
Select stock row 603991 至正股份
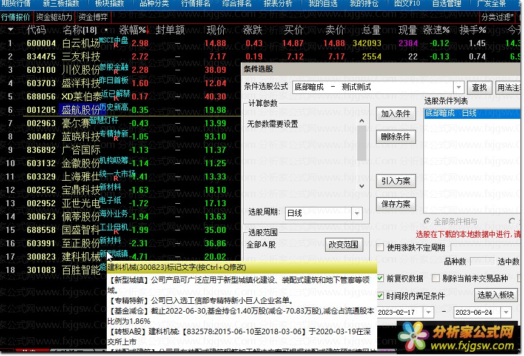(120, 243)
